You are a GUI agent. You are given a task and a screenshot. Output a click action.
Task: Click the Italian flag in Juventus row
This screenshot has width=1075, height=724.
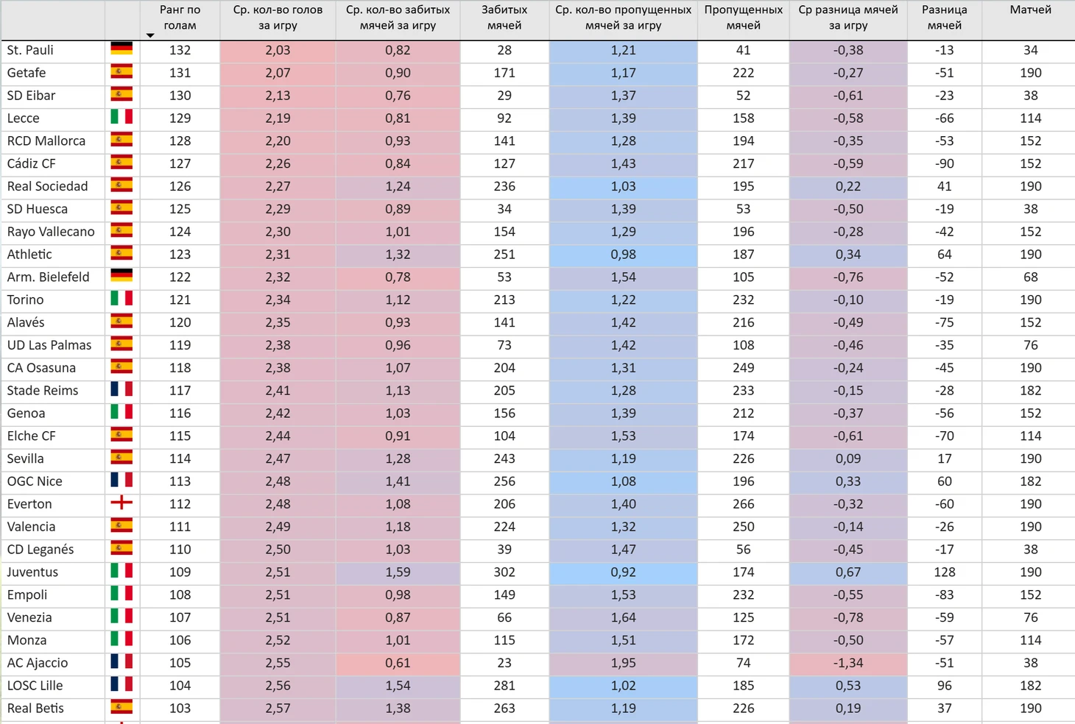point(121,571)
